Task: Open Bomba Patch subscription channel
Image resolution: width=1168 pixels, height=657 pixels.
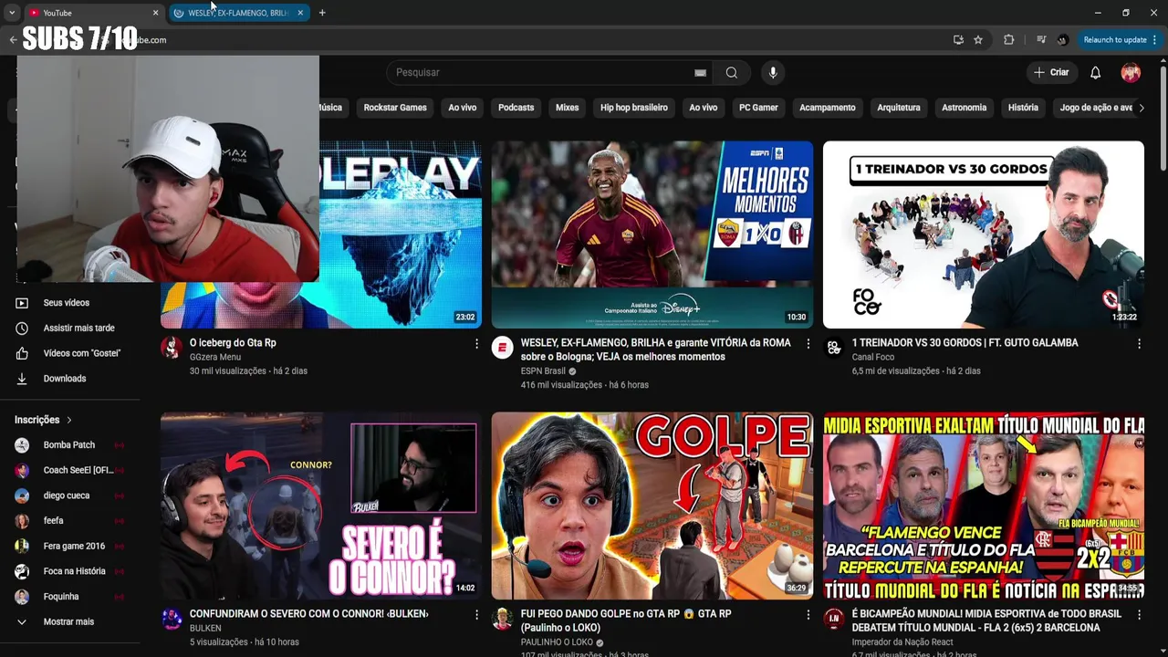Action: tap(69, 445)
